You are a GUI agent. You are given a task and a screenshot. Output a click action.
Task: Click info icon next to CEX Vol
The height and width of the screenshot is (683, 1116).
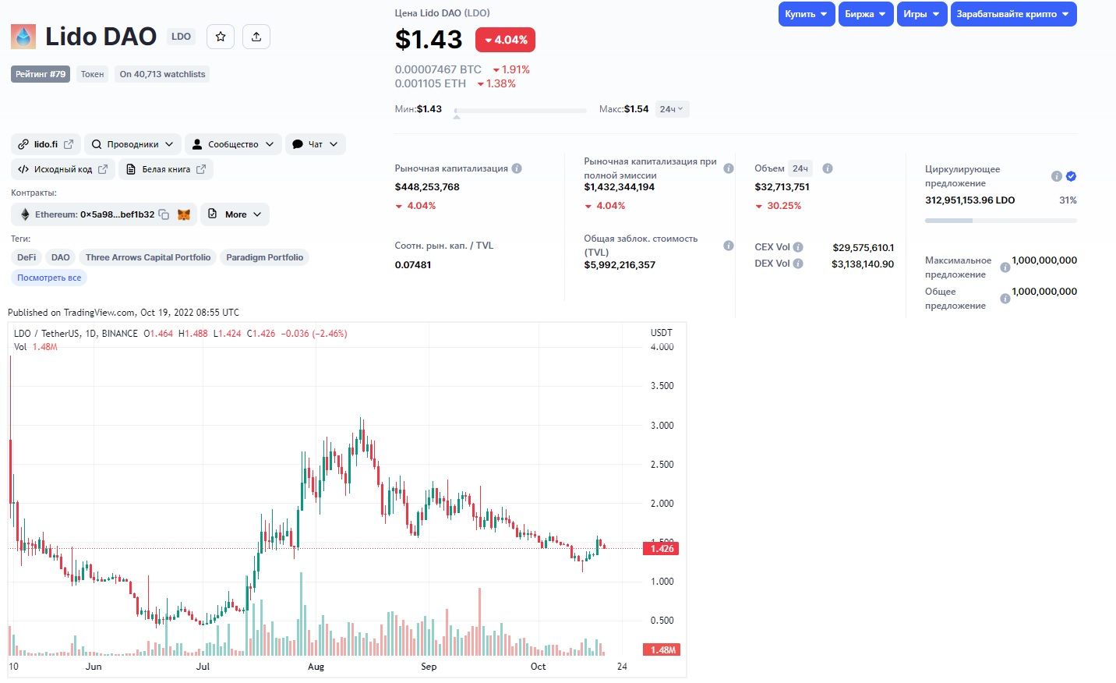pos(798,247)
